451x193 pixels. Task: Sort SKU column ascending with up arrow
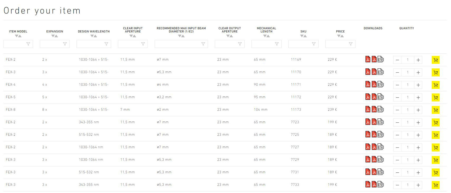(x=305, y=36)
